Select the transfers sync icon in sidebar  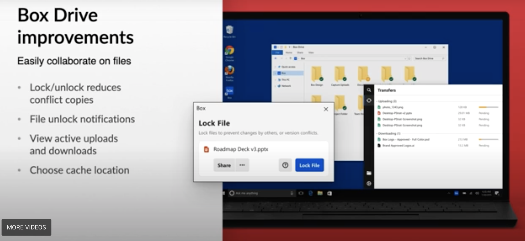tap(369, 100)
